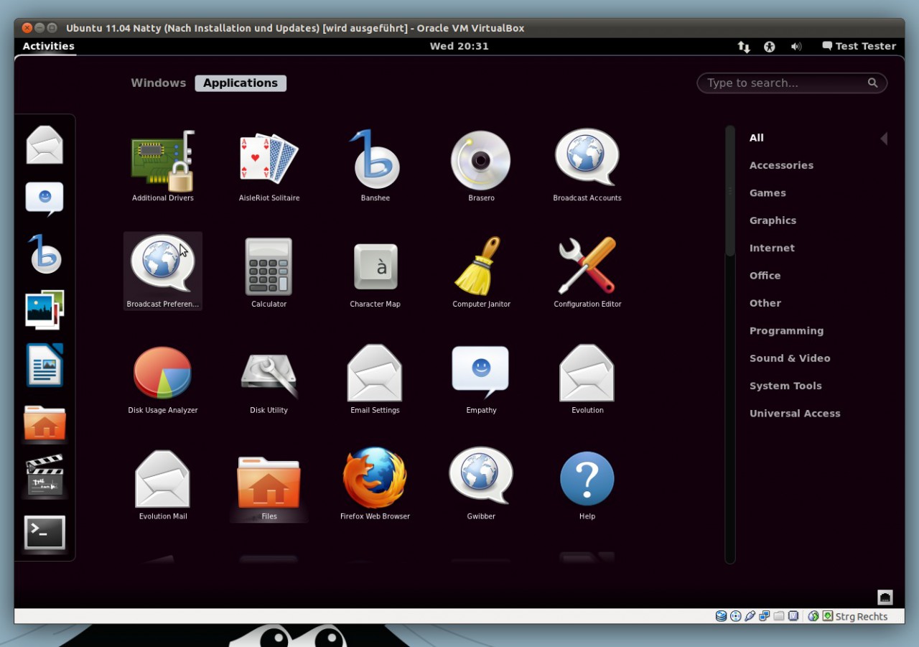Click the applications list scrollbar
This screenshot has width=919, height=647.
tap(730, 191)
